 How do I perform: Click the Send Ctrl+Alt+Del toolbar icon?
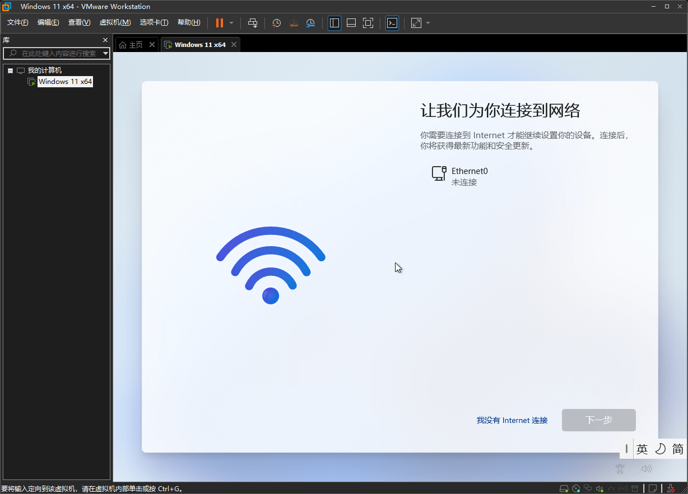(x=253, y=23)
